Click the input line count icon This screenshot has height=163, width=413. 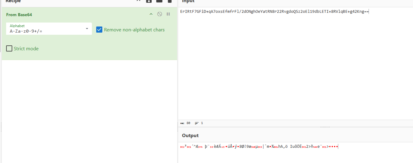tap(197, 123)
